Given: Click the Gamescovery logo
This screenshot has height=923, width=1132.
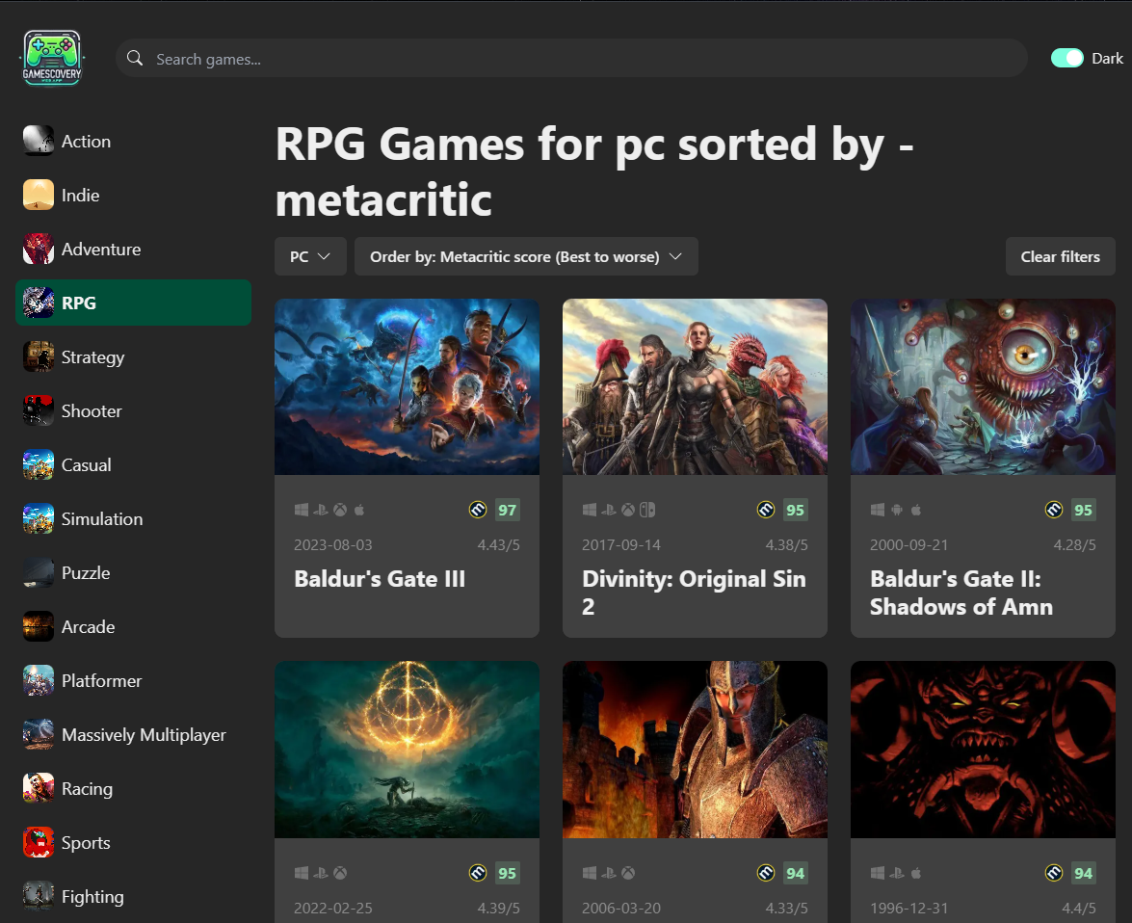Looking at the screenshot, I should click(x=52, y=58).
